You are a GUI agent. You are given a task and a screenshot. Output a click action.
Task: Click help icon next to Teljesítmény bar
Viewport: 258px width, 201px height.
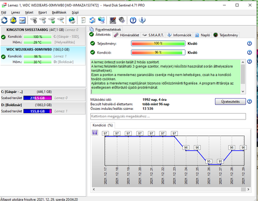tap(249, 43)
